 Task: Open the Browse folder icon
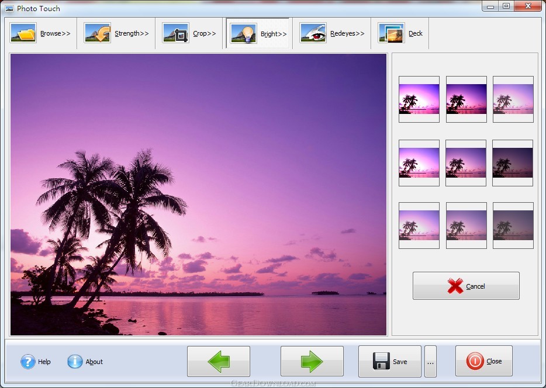pos(23,33)
